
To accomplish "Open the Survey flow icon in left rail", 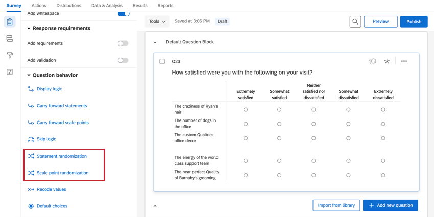I will 9,39.
